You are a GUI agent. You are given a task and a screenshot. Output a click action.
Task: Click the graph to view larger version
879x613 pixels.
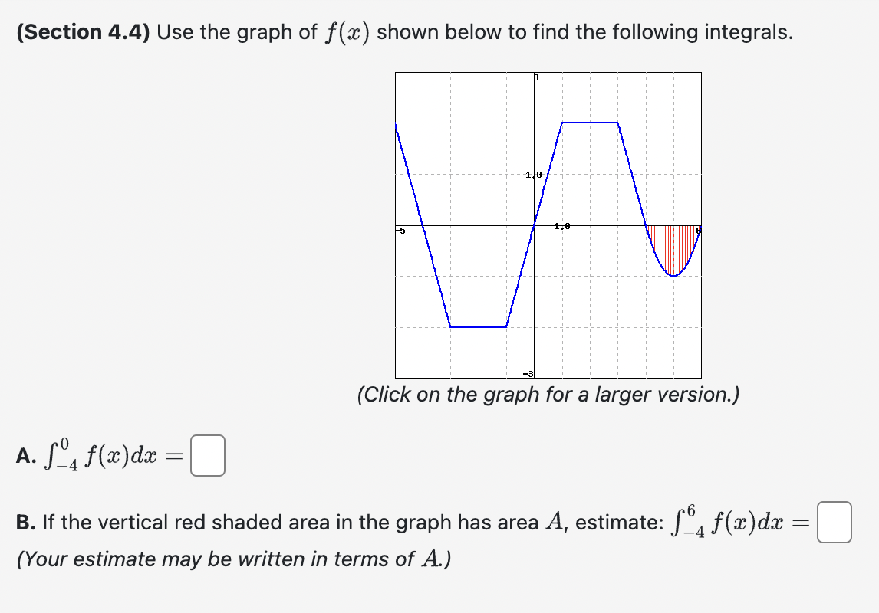[548, 225]
